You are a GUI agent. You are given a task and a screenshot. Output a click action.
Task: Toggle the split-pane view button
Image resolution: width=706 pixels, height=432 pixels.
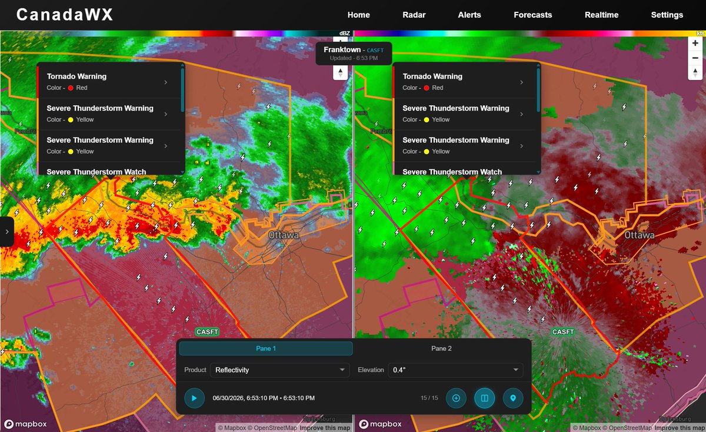(485, 398)
